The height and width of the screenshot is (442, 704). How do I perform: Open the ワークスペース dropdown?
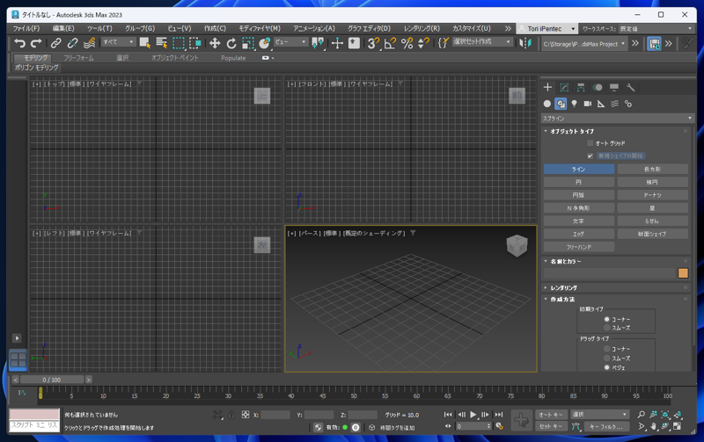coord(656,29)
